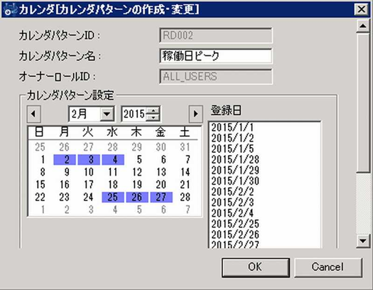This screenshot has height=290, width=373.
Task: Select date 19 in the calendar grid
Action: 137,185
